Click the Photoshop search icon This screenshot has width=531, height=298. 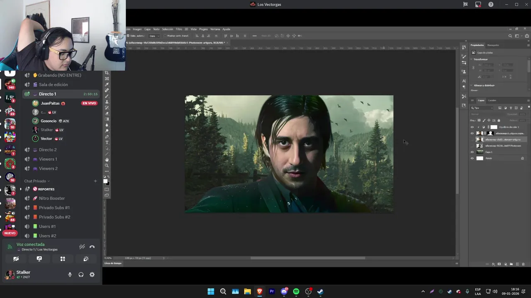pyautogui.click(x=511, y=36)
